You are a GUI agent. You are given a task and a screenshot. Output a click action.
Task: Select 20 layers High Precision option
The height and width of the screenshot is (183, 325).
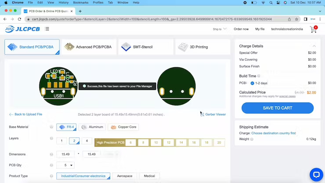coord(219,143)
